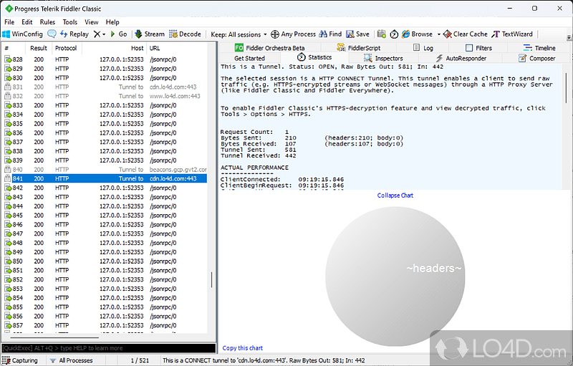Replay the selected session
Image resolution: width=573 pixels, height=366 pixels.
click(x=74, y=34)
